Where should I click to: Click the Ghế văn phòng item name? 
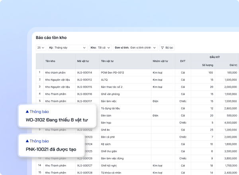pyautogui.click(x=110, y=94)
